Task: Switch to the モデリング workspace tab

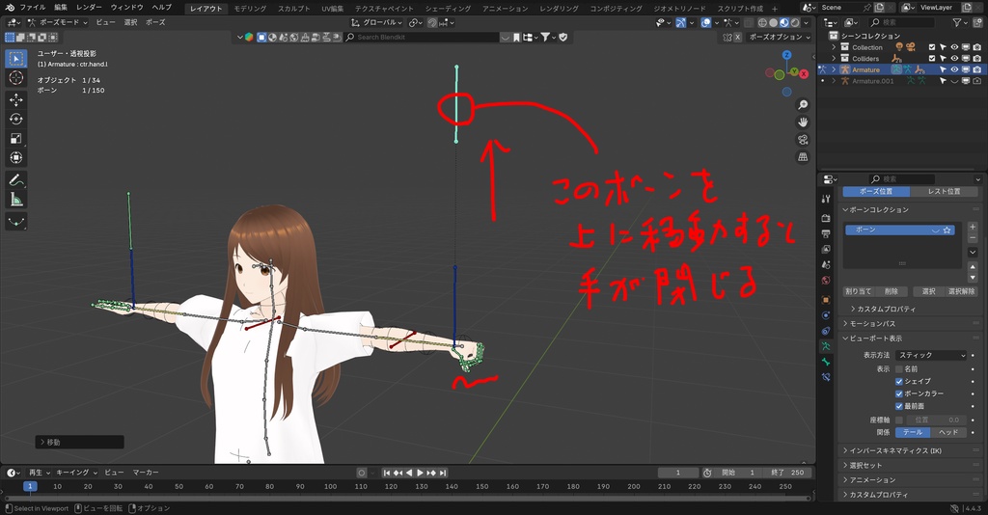Action: 250,8
